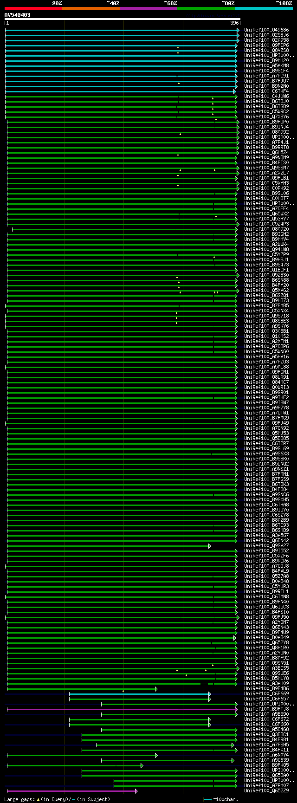This screenshot has width=297, height=803.
Task: Click the UniRef100_C5YUR3 label
Action: point(266,587)
